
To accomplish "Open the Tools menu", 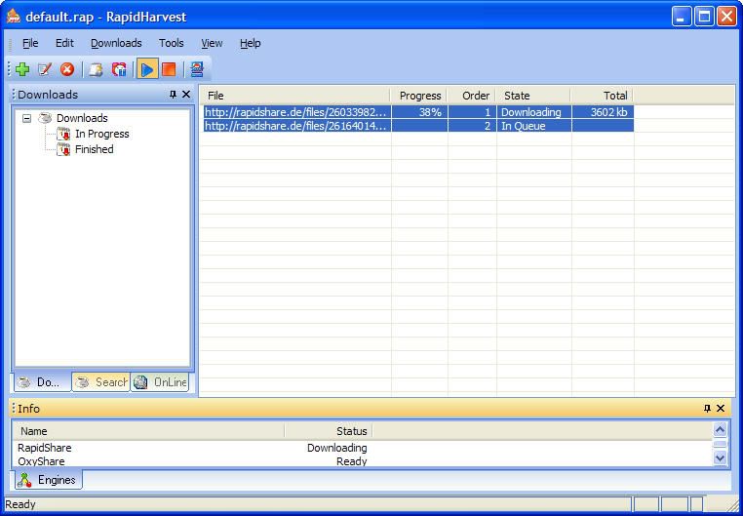I will [x=172, y=43].
